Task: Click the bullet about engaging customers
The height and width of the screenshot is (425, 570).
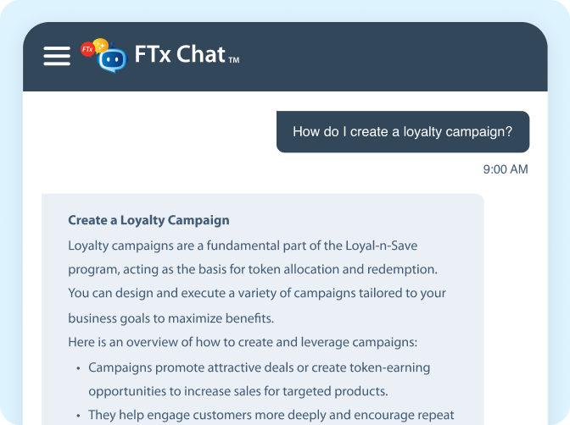Action: click(x=271, y=415)
